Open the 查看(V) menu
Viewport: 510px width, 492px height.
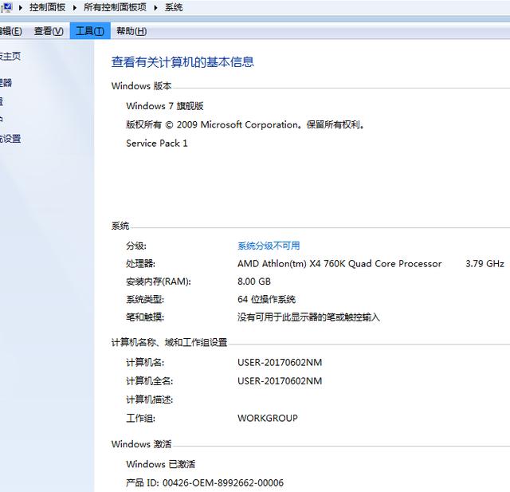(x=48, y=31)
